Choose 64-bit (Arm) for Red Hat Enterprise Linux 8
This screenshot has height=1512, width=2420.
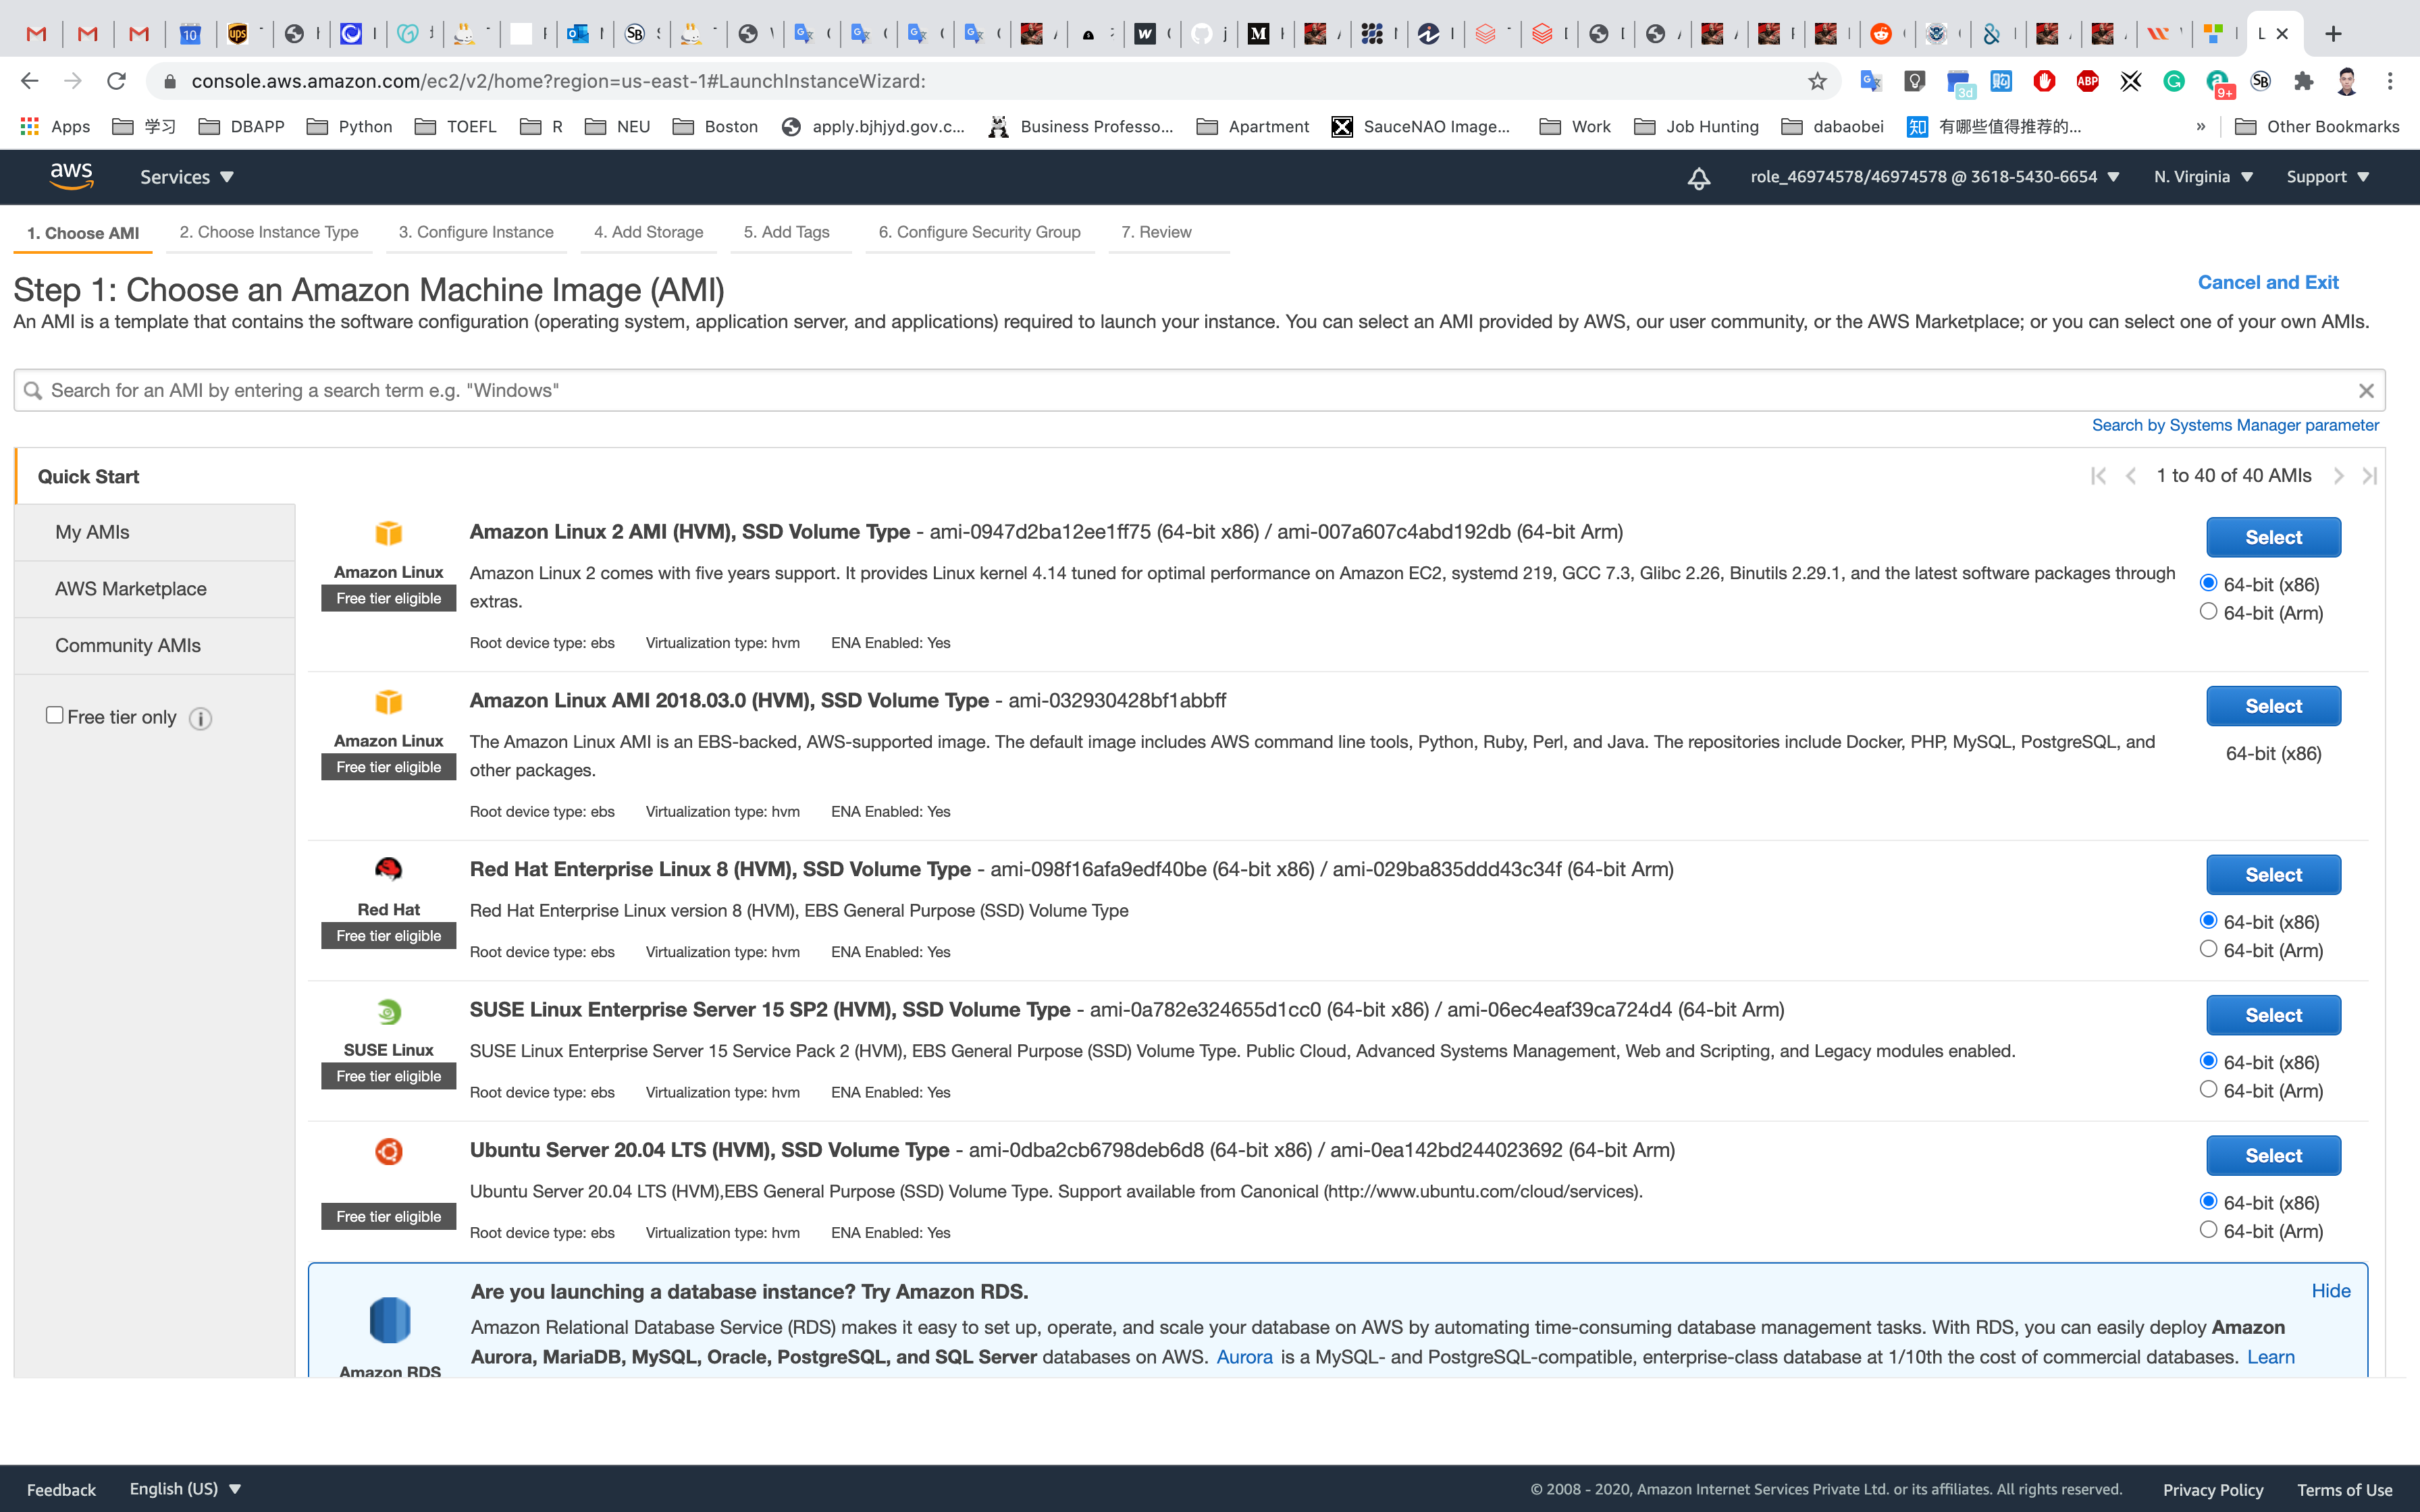[x=2208, y=949]
